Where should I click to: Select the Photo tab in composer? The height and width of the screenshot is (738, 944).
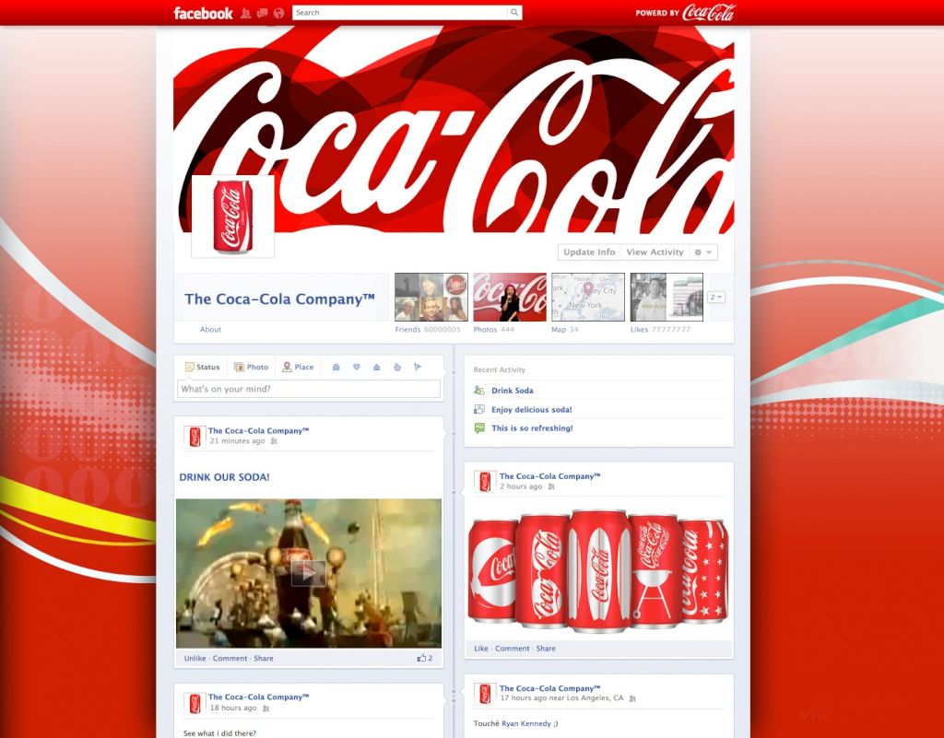[x=252, y=367]
